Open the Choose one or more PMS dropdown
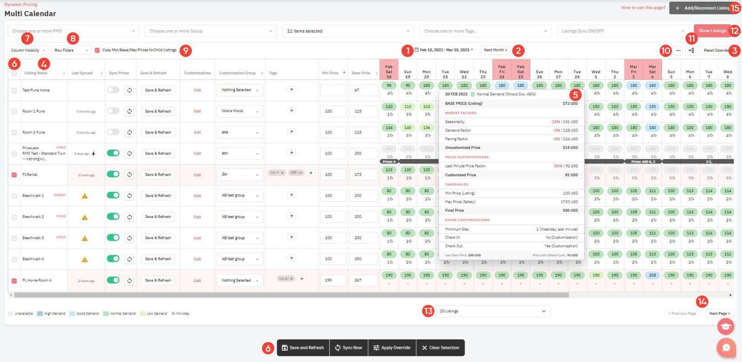The image size is (742, 362). 74,31
